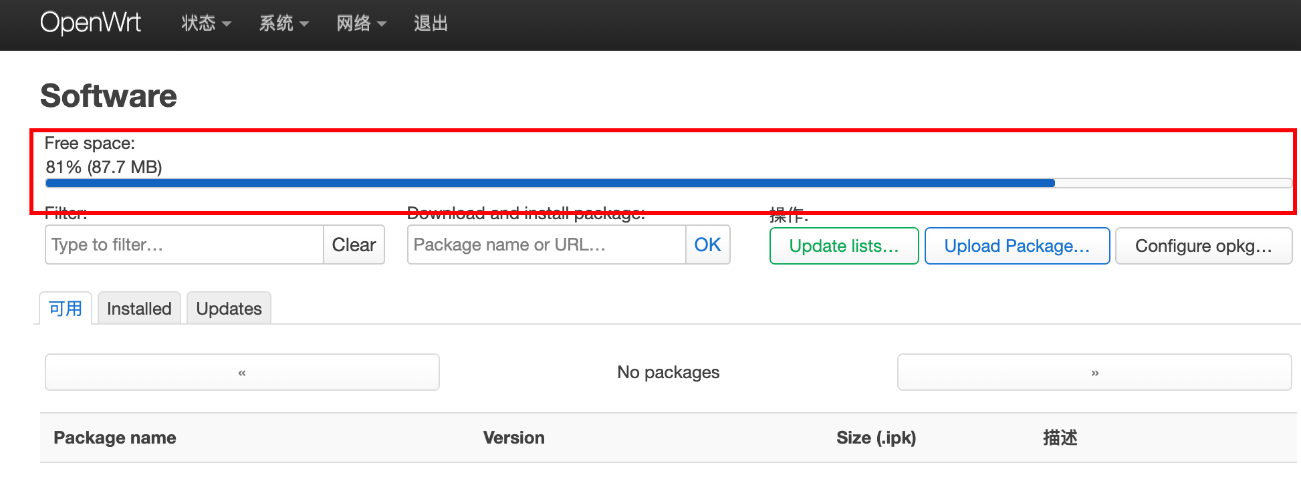The image size is (1301, 481).
Task: Switch to the Updates tab
Action: coord(229,309)
